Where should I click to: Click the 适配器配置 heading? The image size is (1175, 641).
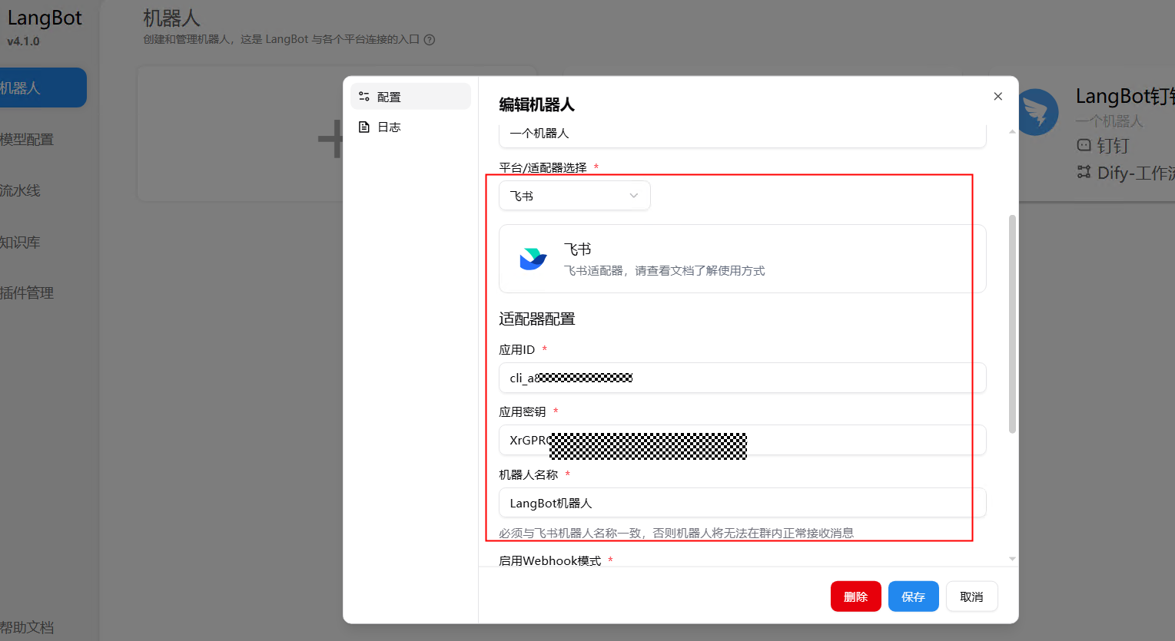coord(537,319)
